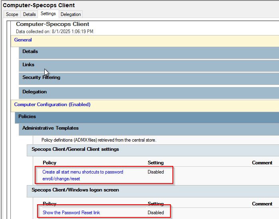Expand the Links section bar
The image size is (279, 219).
(149, 66)
